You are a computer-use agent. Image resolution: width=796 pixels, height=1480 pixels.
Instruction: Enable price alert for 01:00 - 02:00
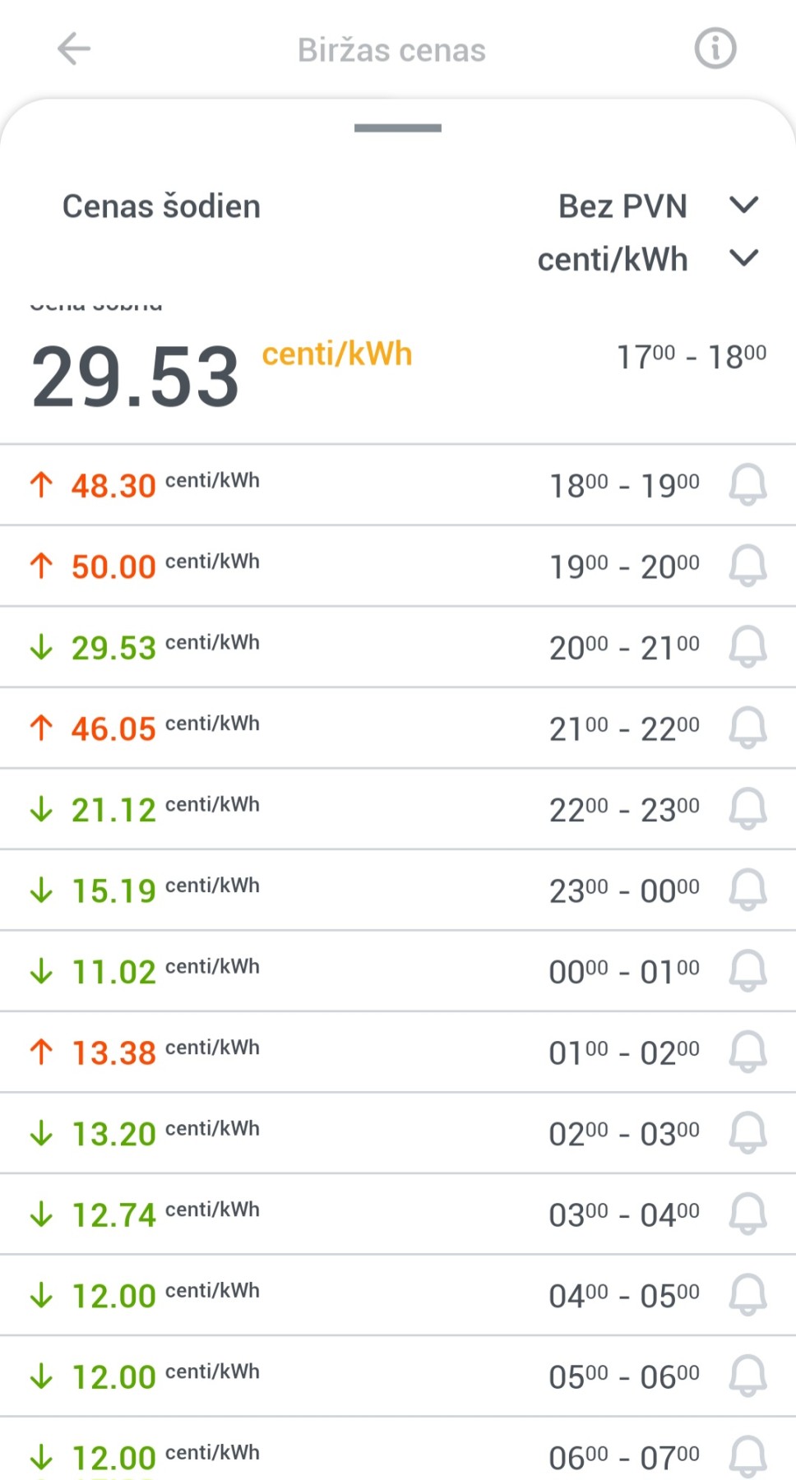[x=747, y=1052]
